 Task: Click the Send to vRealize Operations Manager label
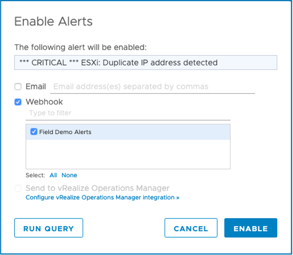coord(98,188)
